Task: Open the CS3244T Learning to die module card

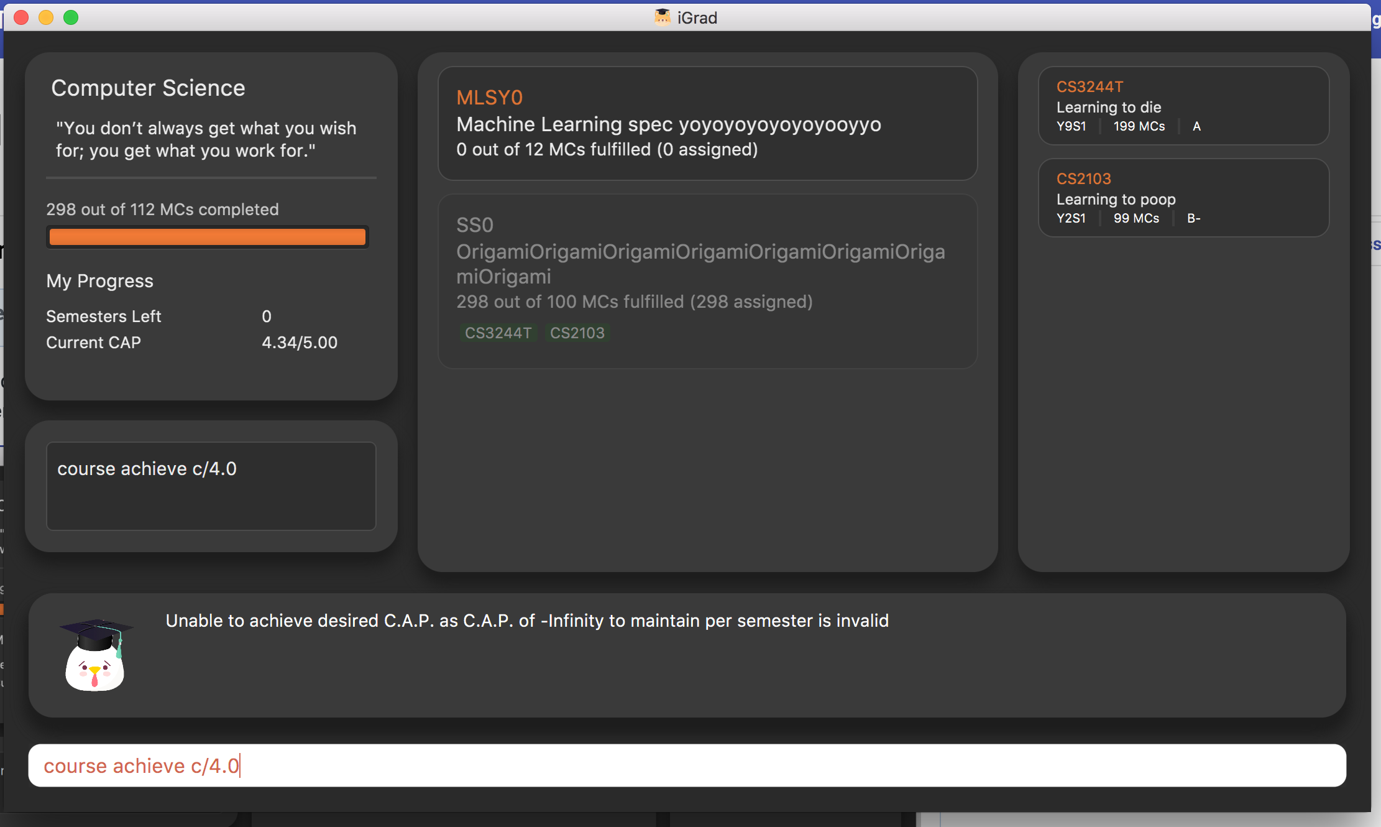Action: pyautogui.click(x=1183, y=106)
